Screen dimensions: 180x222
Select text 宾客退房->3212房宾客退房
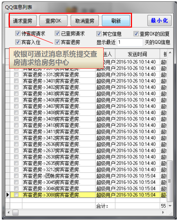pos(51,169)
